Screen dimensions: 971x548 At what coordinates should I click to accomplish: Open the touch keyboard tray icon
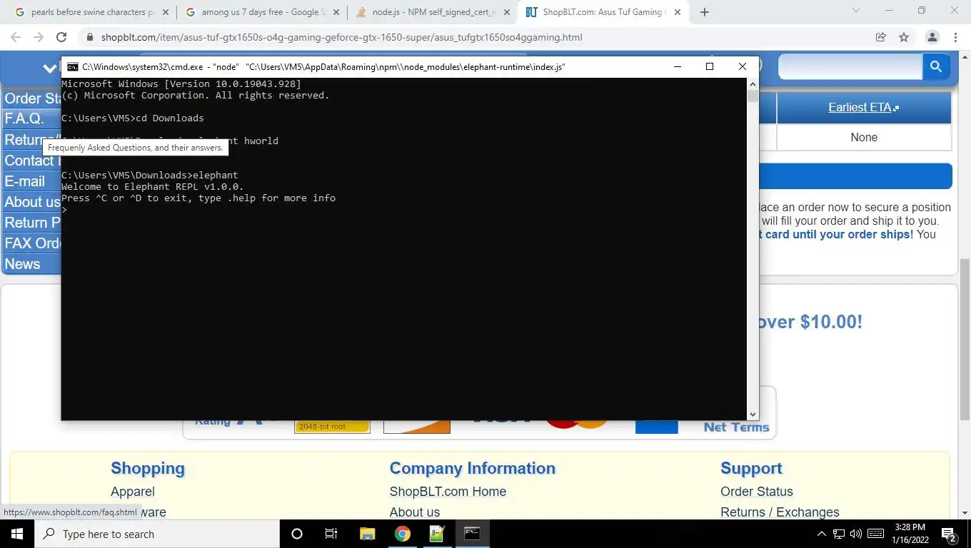[876, 534]
